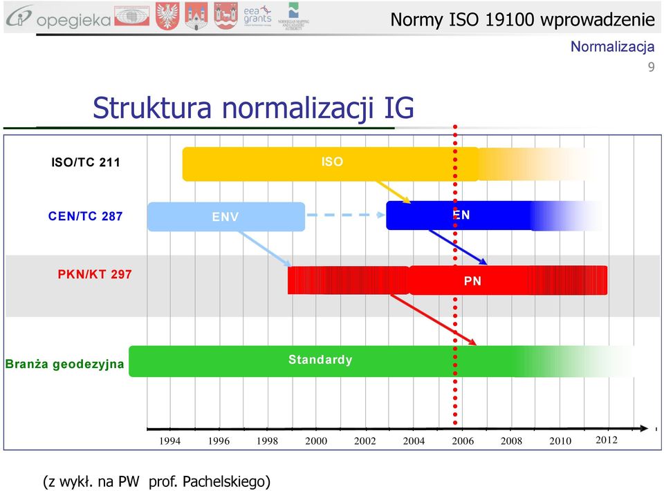This screenshot has height=491, width=664.
Task: Select the title 'Struktura normalizacji IG'
Action: [253, 108]
